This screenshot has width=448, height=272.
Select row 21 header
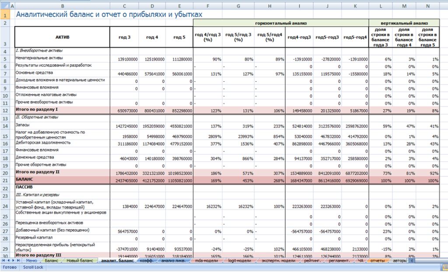click(5, 180)
